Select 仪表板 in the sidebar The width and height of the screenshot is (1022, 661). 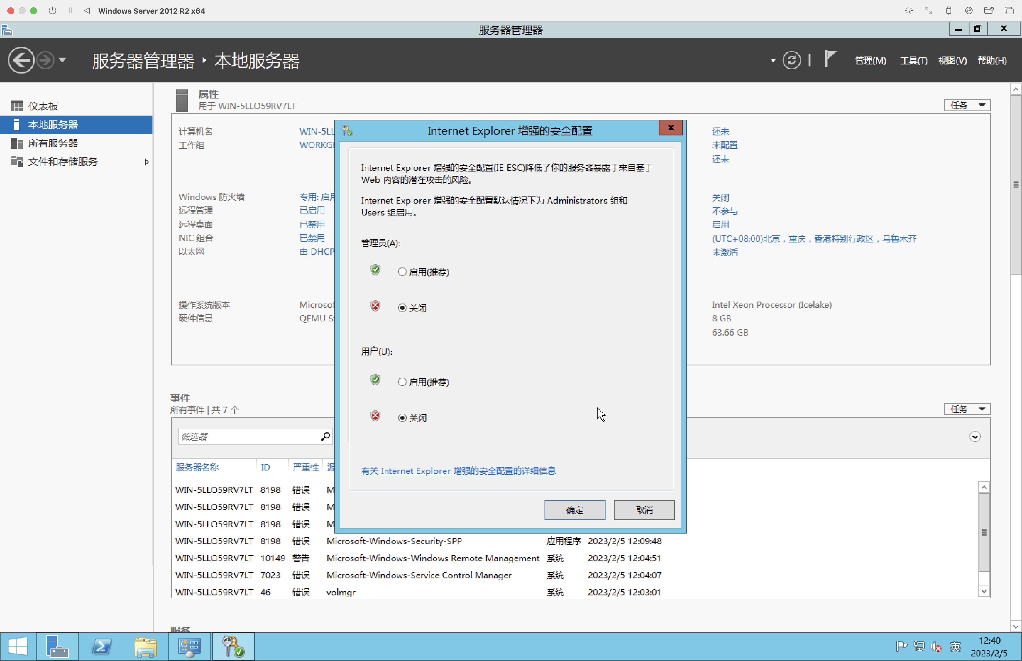[x=76, y=106]
